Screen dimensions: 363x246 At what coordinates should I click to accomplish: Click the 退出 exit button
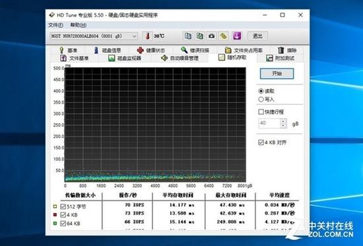[257, 36]
